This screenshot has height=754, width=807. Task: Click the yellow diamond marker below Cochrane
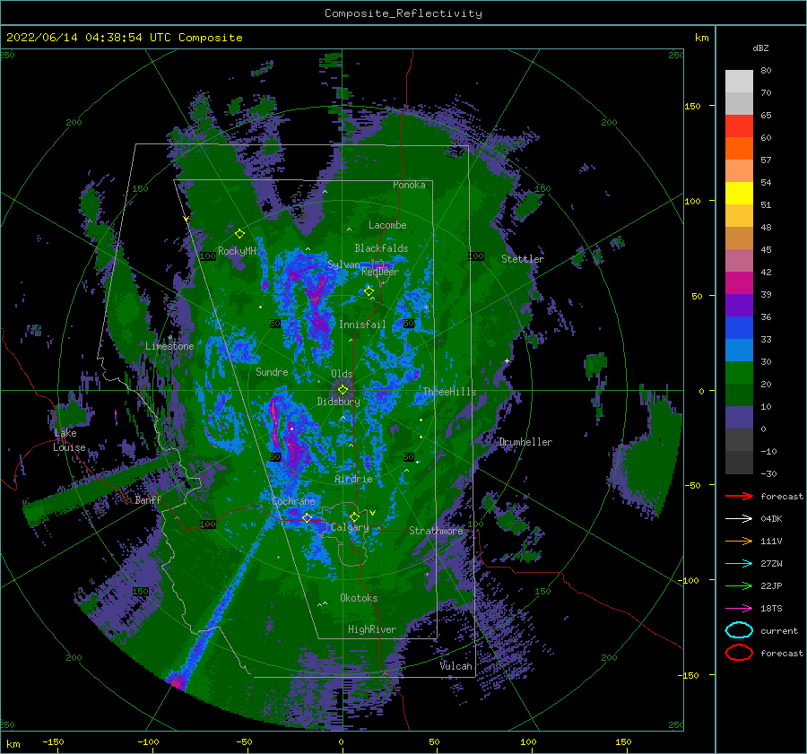click(x=307, y=517)
